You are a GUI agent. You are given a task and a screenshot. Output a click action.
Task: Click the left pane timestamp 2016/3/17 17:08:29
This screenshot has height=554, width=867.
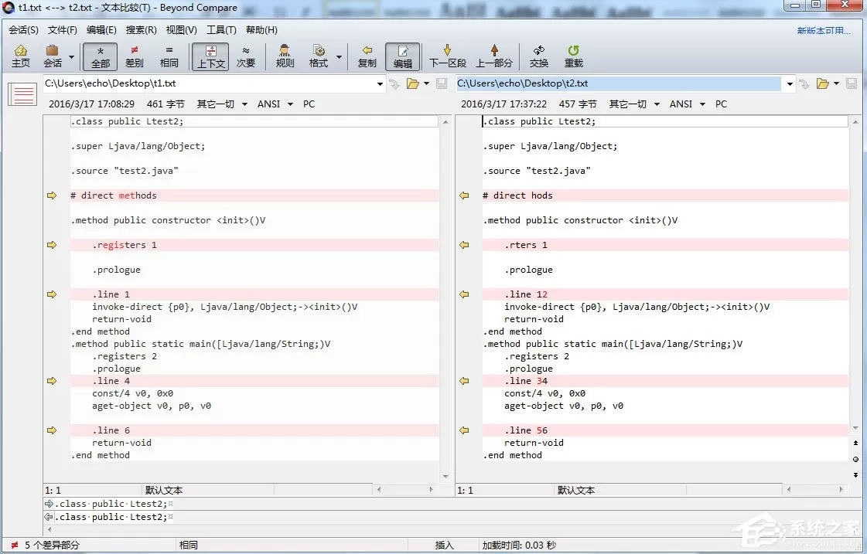pos(91,104)
